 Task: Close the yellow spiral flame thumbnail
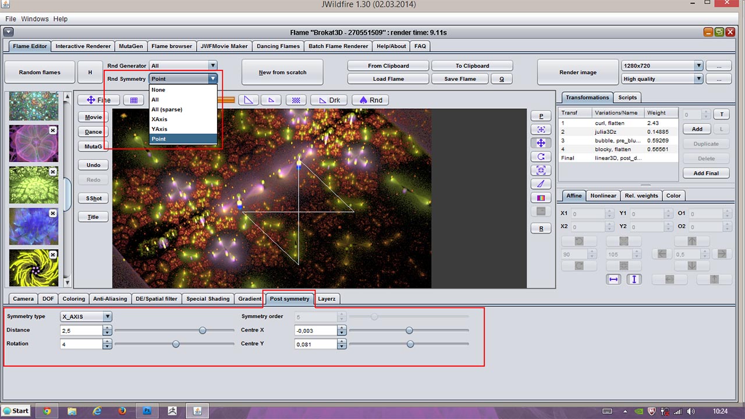[53, 255]
